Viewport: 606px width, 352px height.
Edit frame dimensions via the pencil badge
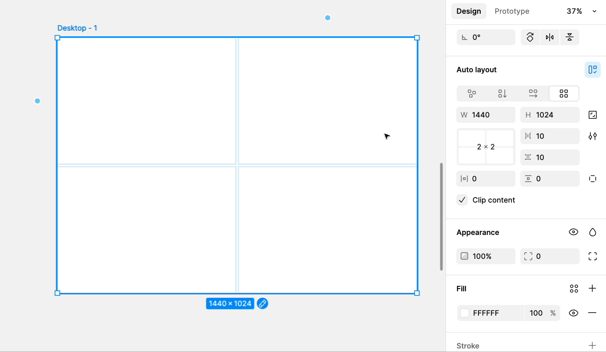tap(262, 303)
